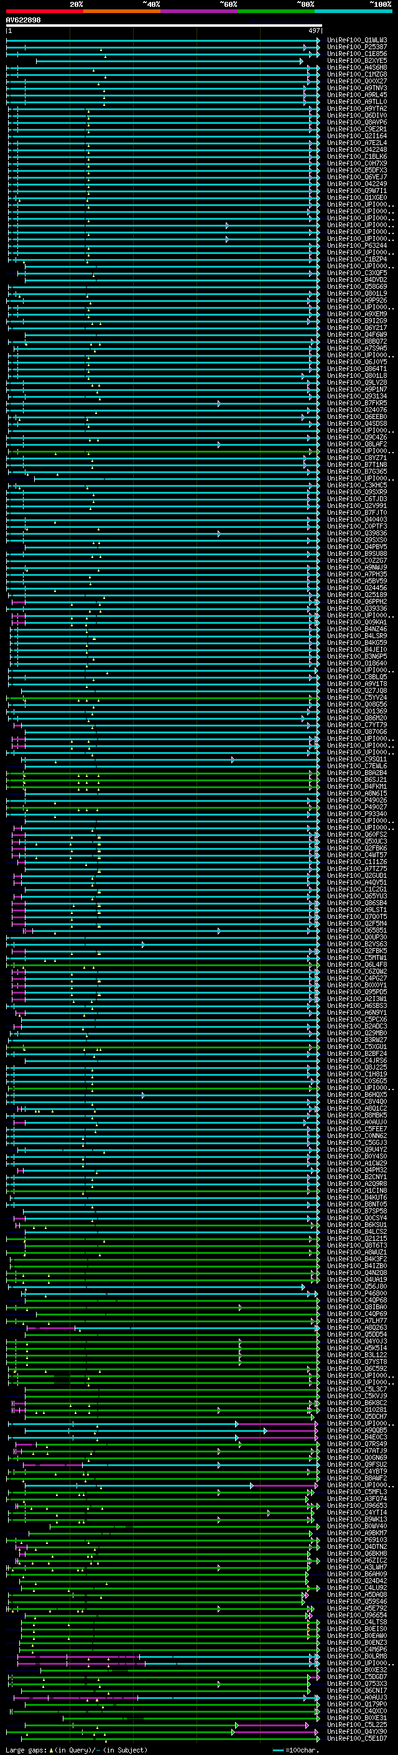Select the UniRef100_O65851 label

click(x=357, y=930)
